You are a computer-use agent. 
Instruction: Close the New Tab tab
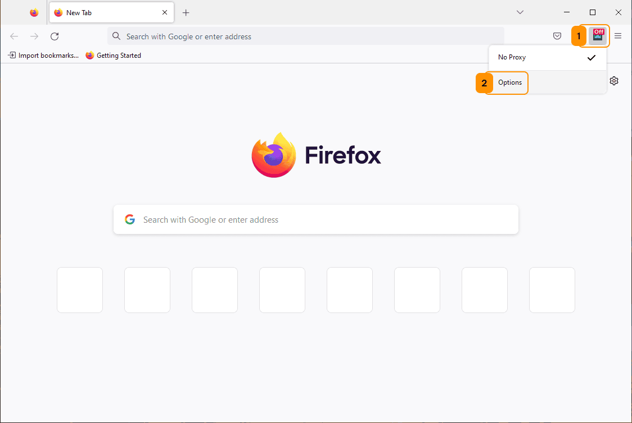click(x=164, y=12)
